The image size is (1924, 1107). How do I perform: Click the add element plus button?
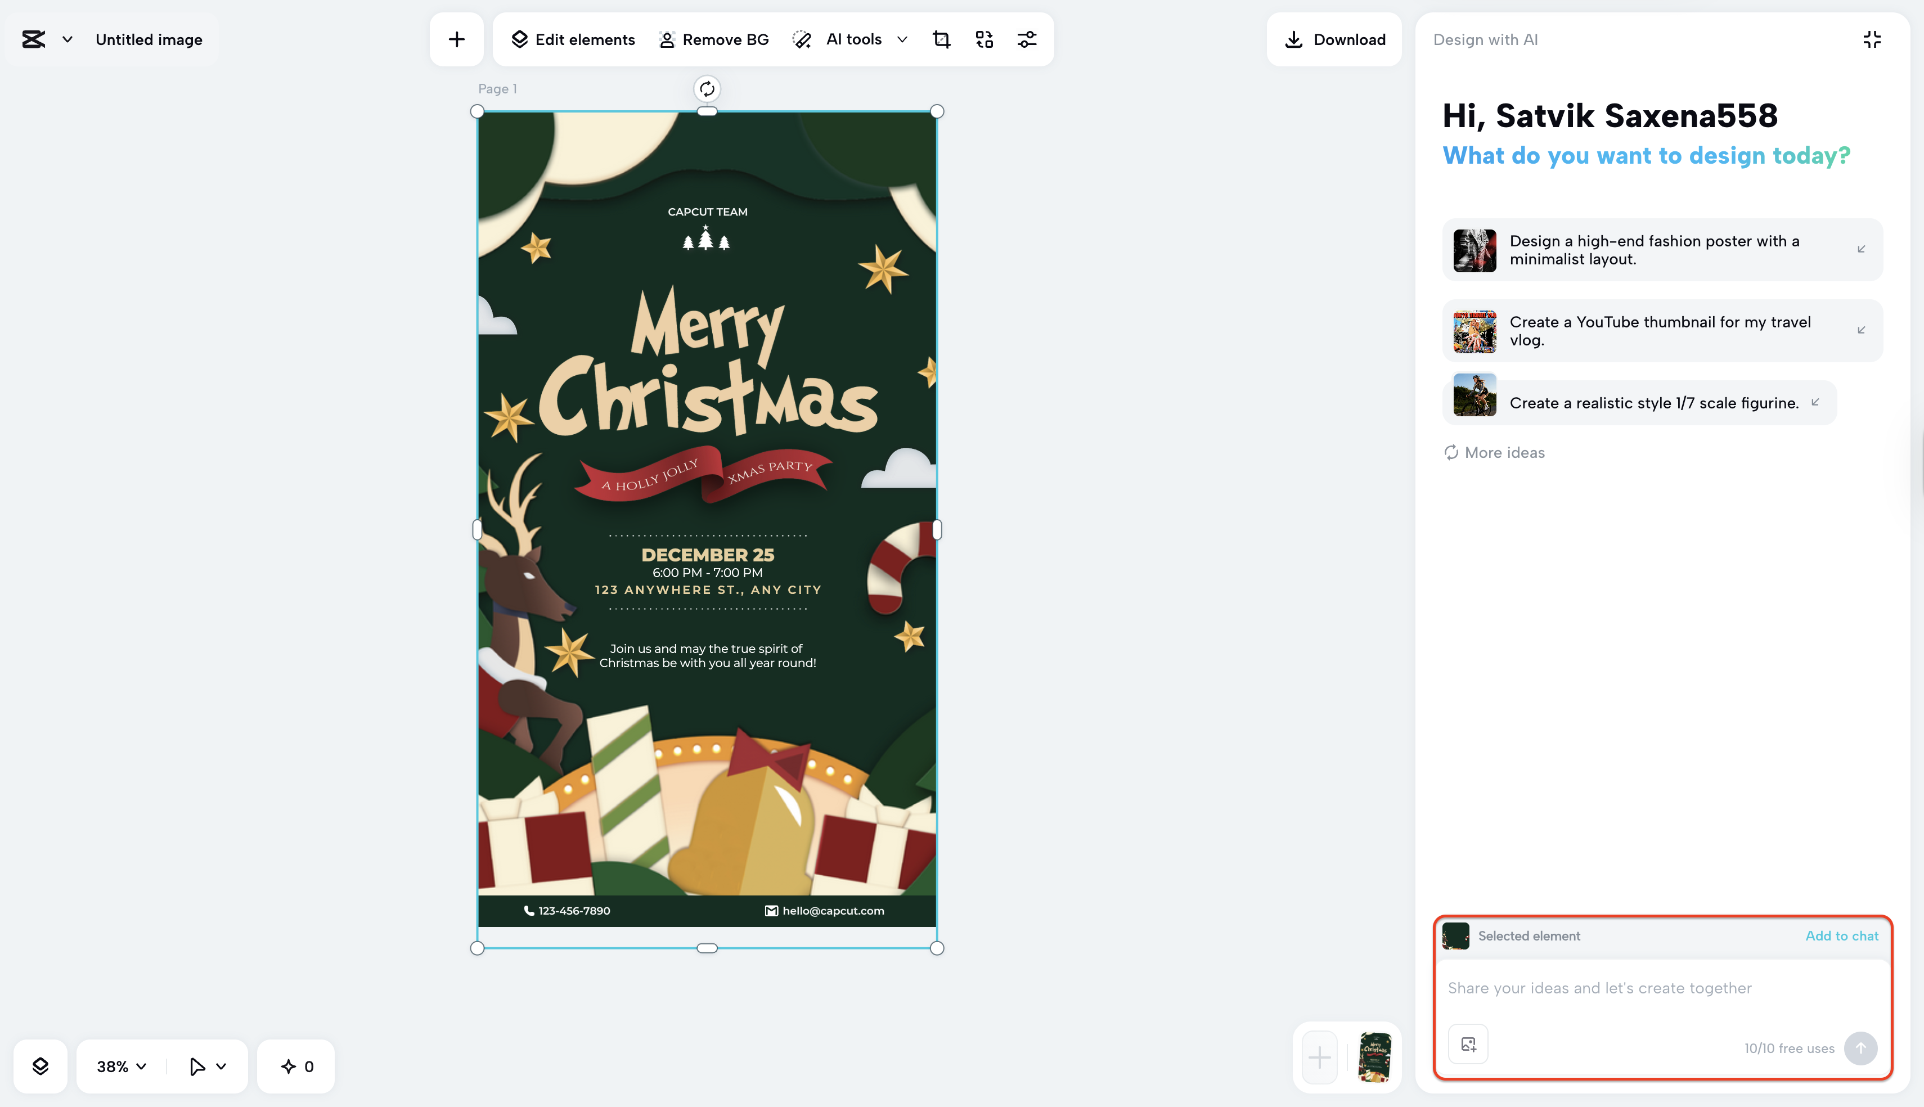pyautogui.click(x=456, y=39)
